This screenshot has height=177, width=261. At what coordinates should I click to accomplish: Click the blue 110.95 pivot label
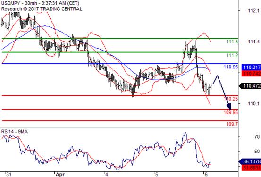pyautogui.click(x=231, y=67)
